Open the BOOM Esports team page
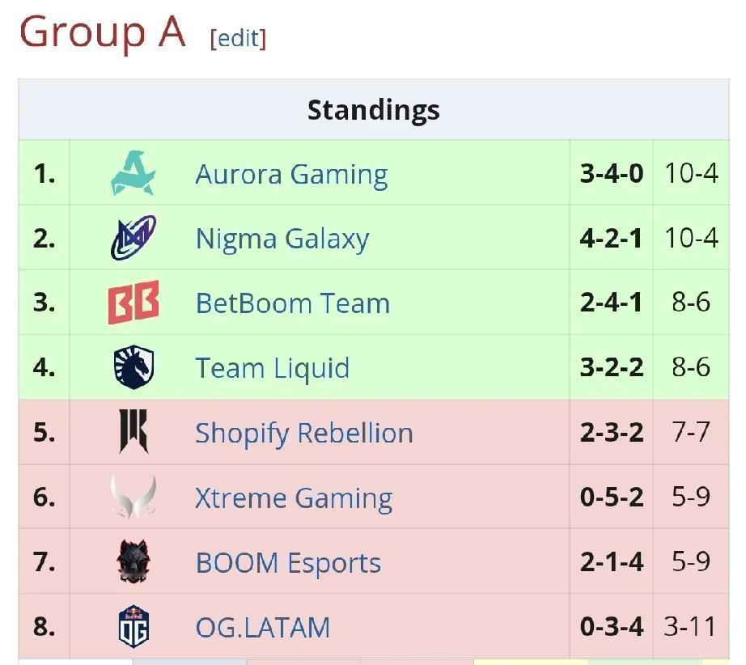The width and height of the screenshot is (746, 665). click(288, 564)
